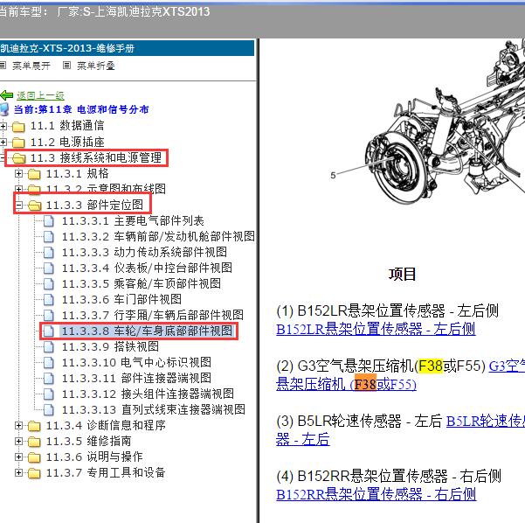Click folder icon of 11.3.5 维修指南
Screen dimensions: 525x523
(x=34, y=442)
